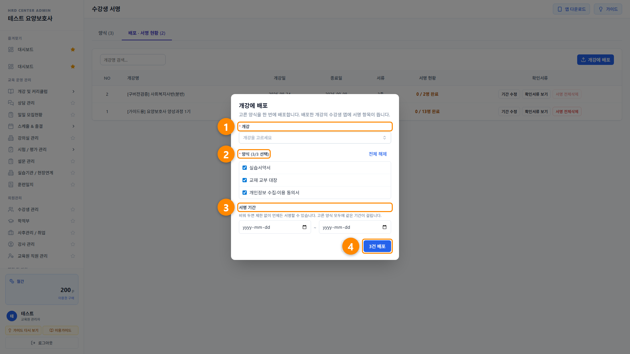The image size is (630, 354).
Task: Click the 테스트 user avatar
Action: point(12,316)
